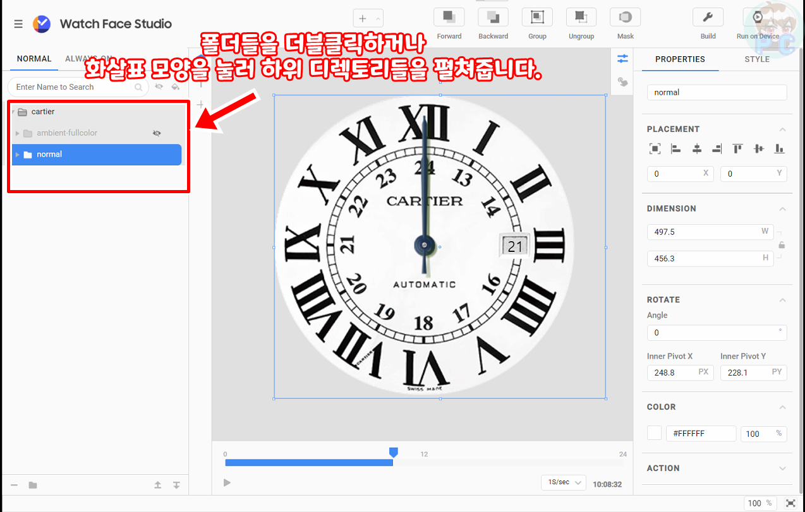Click the X position field
Image resolution: width=805 pixels, height=512 pixels.
[x=681, y=174]
